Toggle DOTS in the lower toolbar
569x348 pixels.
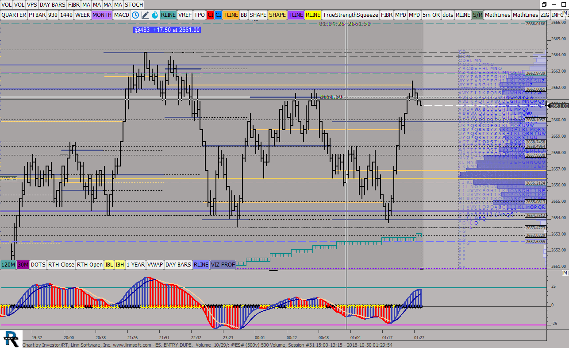pos(38,264)
